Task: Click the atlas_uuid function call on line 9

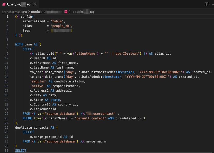Action: click(x=41, y=53)
